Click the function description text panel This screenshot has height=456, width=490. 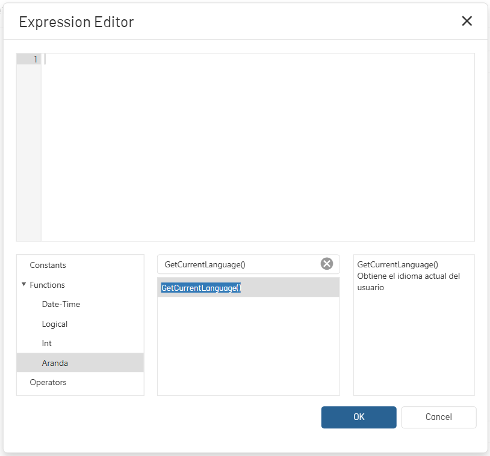pos(414,325)
